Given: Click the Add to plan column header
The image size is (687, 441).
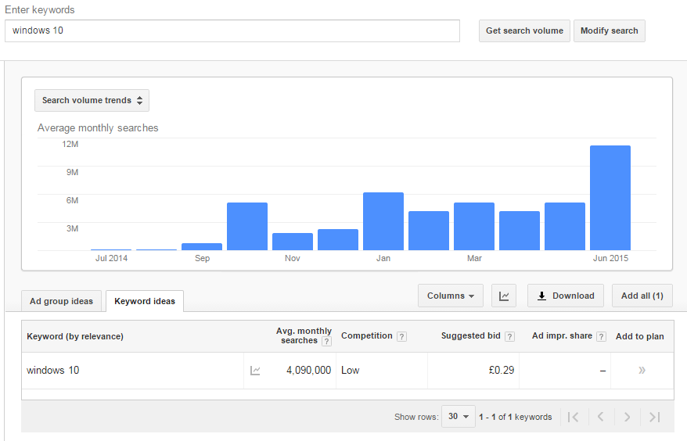Looking at the screenshot, I should [640, 336].
